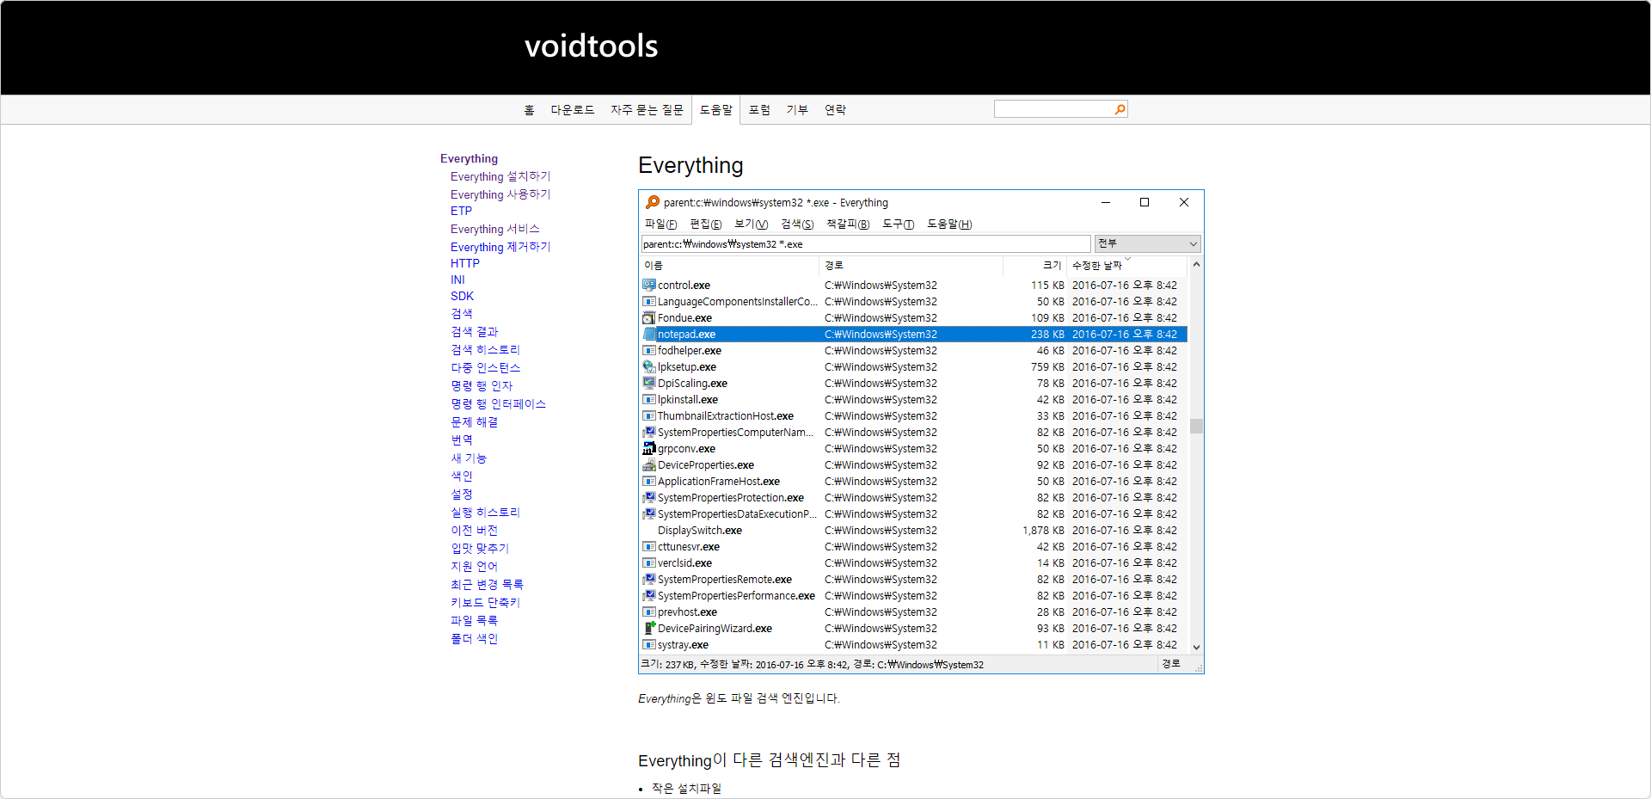The image size is (1651, 799).
Task: Open the 최근 변경 목록 sidebar link
Action: click(487, 584)
